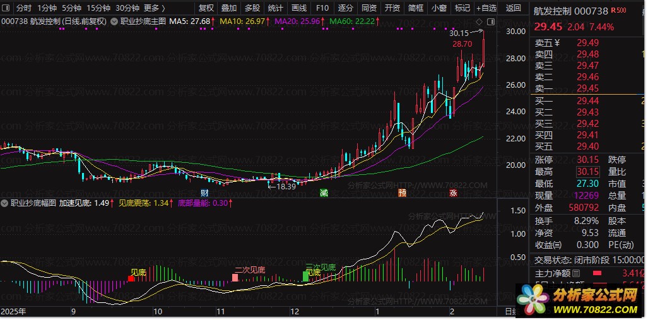Viewport: 648px width, 320px height.
Task: Select the 1分钟 chart period
Action: (47, 8)
